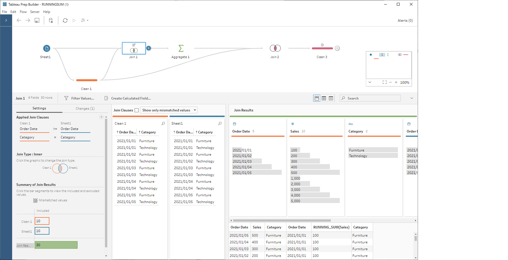Viewport: 508px width, 260px height.
Task: Select the Sheet1 input step
Action: 47,48
